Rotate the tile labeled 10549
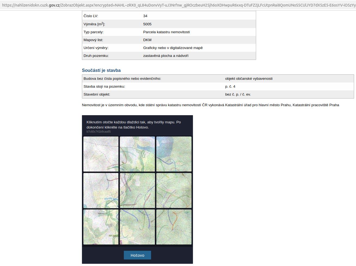This screenshot has height=266, width=356. point(101,227)
